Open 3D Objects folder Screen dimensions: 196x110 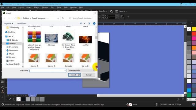pos(12,40)
